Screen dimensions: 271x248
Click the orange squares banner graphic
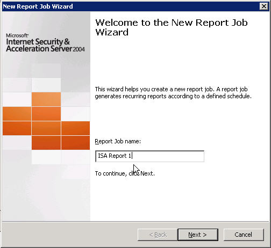click(46, 121)
